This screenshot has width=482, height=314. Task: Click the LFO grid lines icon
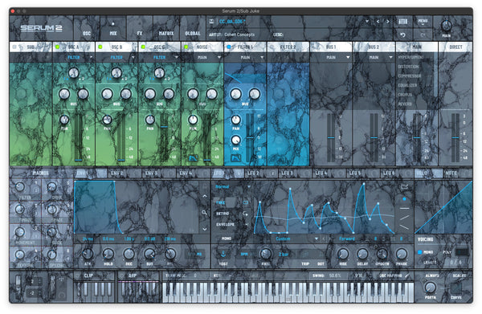(x=368, y=239)
